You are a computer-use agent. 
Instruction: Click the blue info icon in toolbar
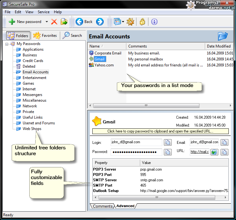pyautogui.click(x=154, y=22)
